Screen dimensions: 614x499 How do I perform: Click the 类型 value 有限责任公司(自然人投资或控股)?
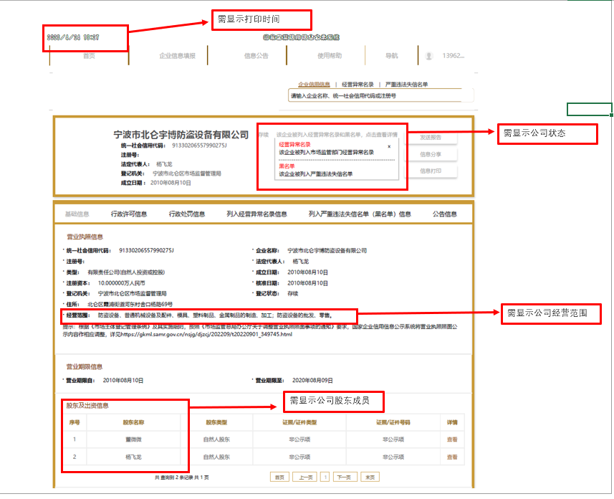[126, 272]
